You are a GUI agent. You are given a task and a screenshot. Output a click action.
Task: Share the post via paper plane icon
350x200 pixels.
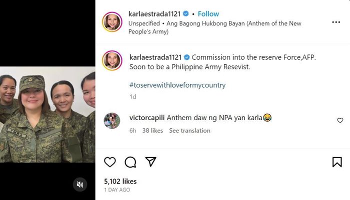pyautogui.click(x=150, y=162)
